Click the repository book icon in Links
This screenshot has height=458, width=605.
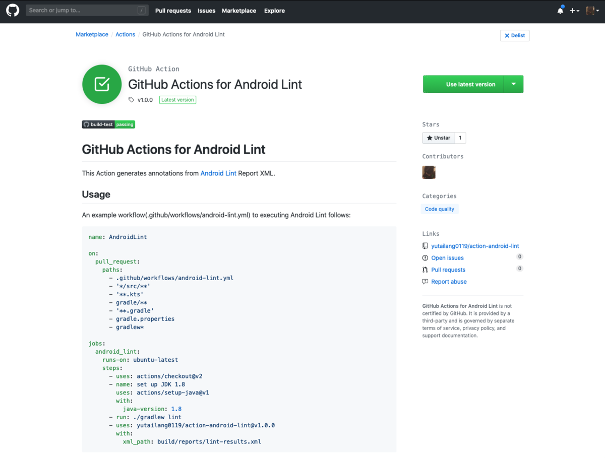pyautogui.click(x=425, y=246)
